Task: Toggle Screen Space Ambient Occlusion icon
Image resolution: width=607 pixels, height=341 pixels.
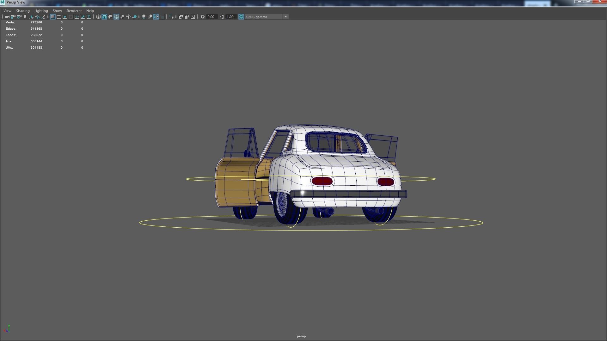Action: [144, 17]
